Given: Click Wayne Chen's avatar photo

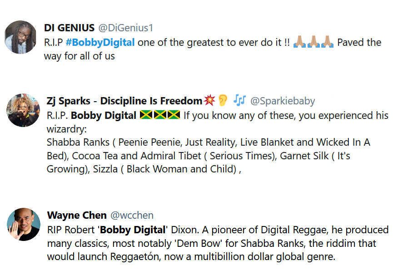Looking at the screenshot, I should (24, 224).
